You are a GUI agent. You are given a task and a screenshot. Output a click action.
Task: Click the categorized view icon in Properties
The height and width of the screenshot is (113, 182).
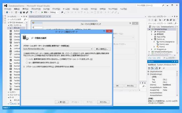(x=149, y=68)
